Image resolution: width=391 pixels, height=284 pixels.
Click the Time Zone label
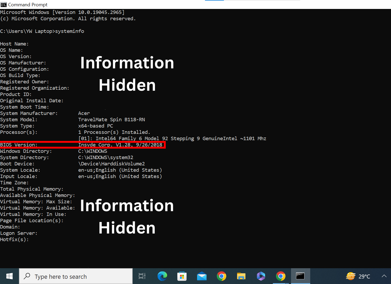click(x=14, y=183)
